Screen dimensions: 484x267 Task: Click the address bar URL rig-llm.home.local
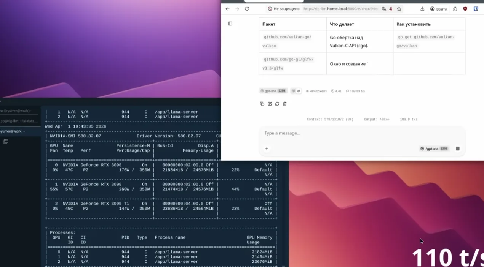(340, 9)
